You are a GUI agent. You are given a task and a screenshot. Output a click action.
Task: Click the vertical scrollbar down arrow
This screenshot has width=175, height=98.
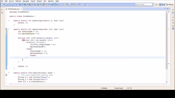click(167, 82)
